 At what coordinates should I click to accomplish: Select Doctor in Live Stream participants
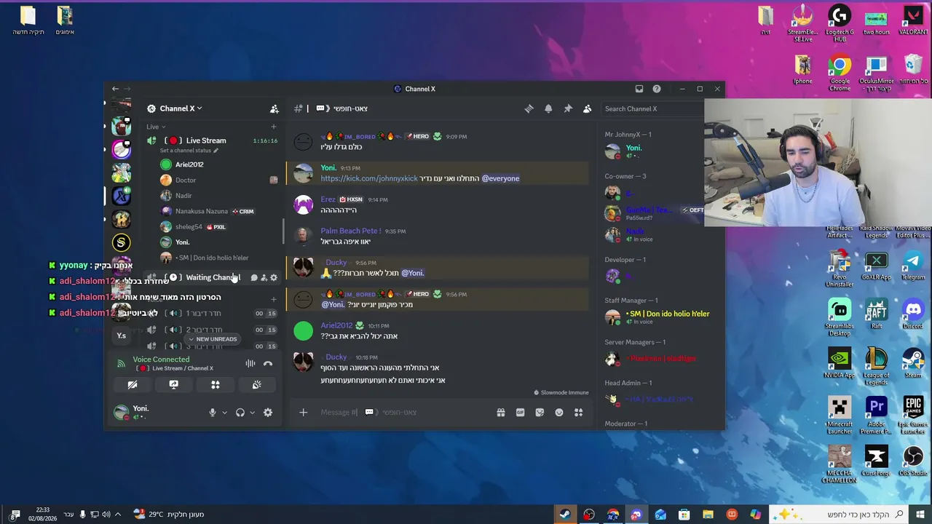point(186,180)
